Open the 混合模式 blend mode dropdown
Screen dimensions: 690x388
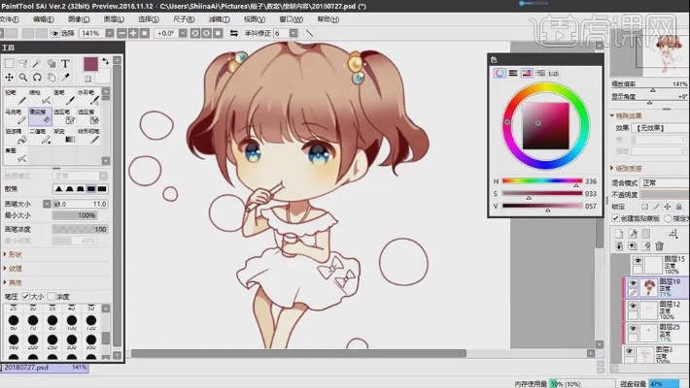coord(661,182)
